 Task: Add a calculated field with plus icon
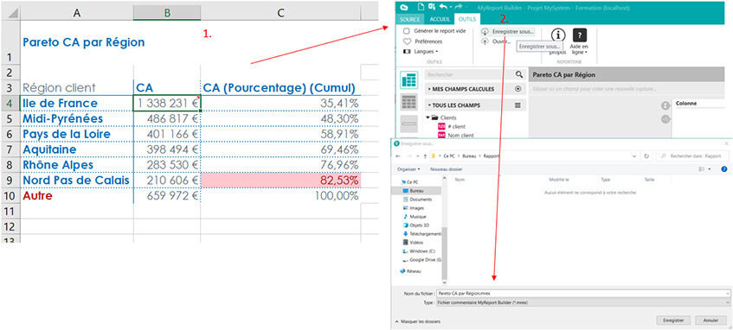tap(518, 89)
